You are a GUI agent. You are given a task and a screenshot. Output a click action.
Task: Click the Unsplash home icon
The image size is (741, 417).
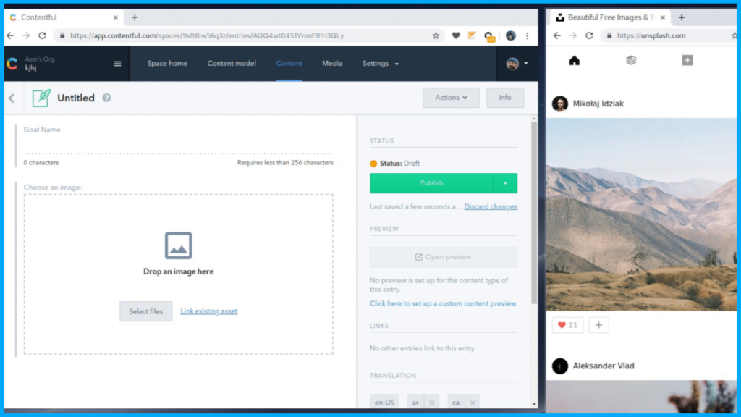click(x=574, y=61)
